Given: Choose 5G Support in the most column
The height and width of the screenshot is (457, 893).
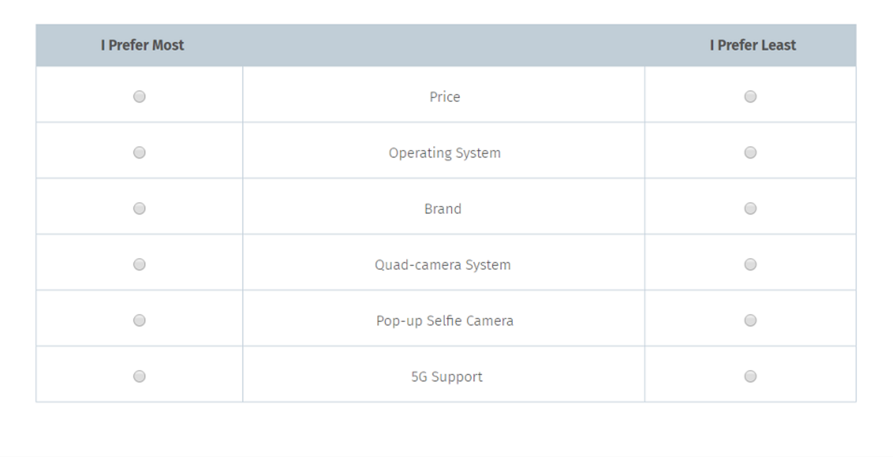Looking at the screenshot, I should 140,376.
